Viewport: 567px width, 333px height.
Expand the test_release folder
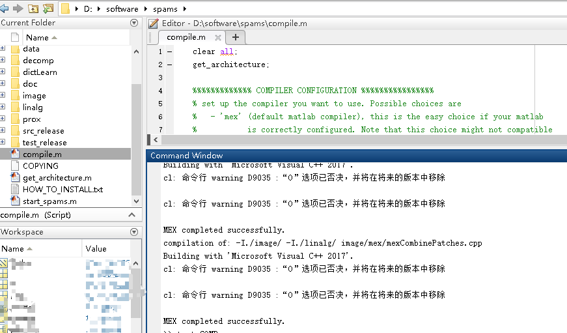coord(3,142)
